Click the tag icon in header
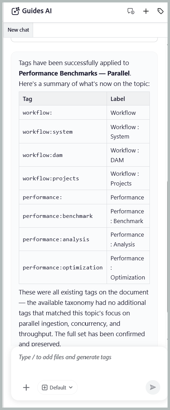This screenshot has height=410, width=170. tap(160, 11)
